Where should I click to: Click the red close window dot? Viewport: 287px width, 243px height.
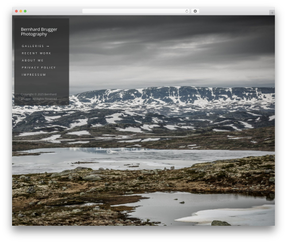tap(17, 11)
